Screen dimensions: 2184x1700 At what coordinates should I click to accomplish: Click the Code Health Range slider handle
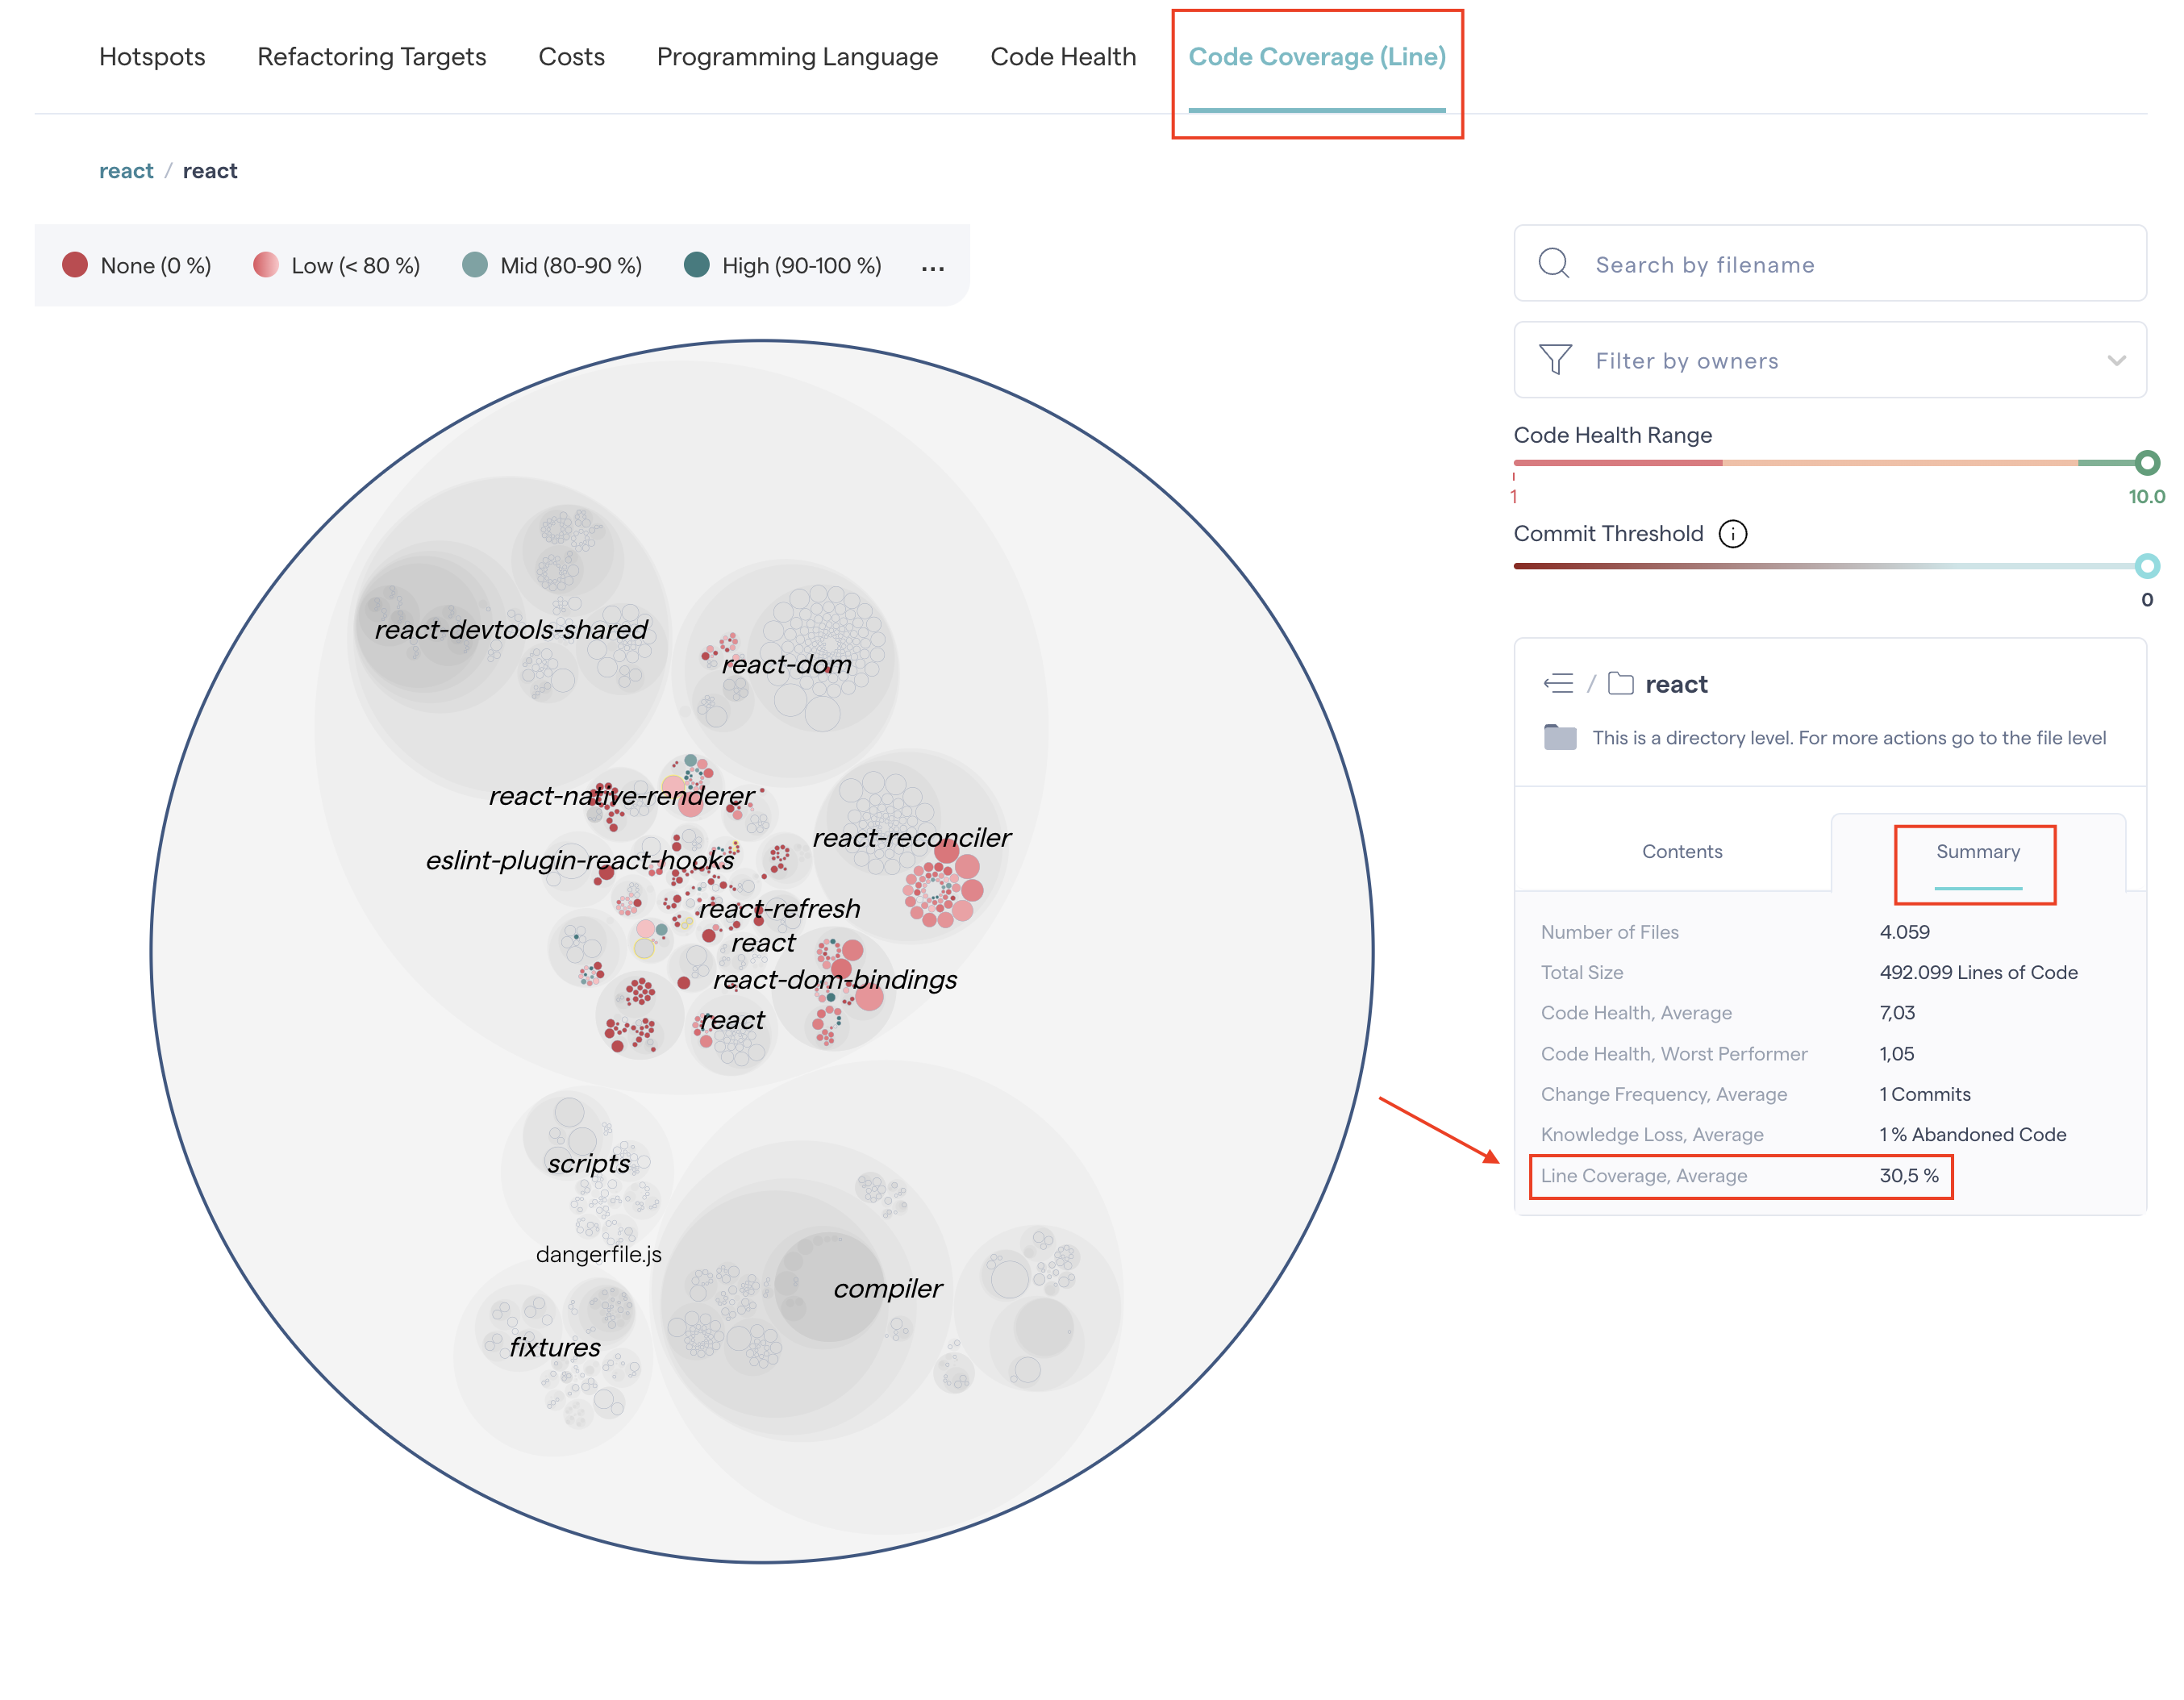pyautogui.click(x=2146, y=463)
